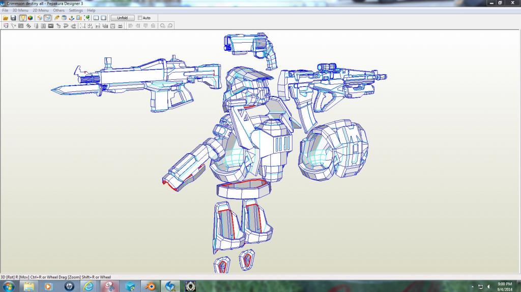
Task: Select the split window layout icon
Action: 96,18
